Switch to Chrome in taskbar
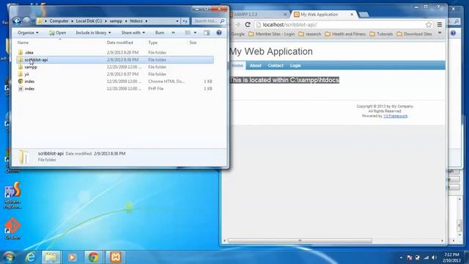The width and height of the screenshot is (469, 264). point(93,257)
